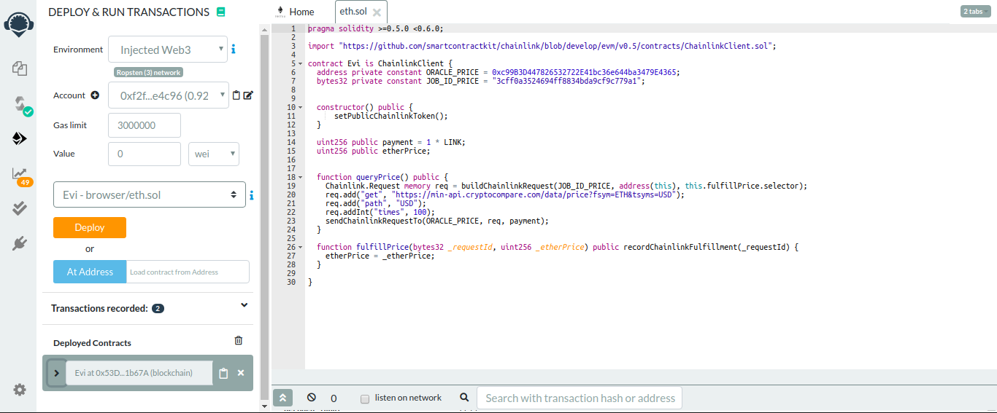The height and width of the screenshot is (413, 997).
Task: Click the Ropsten (3) network badge
Action: coord(148,73)
